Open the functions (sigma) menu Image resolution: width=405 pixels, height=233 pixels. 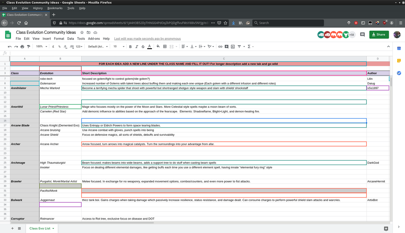pyautogui.click(x=250, y=46)
